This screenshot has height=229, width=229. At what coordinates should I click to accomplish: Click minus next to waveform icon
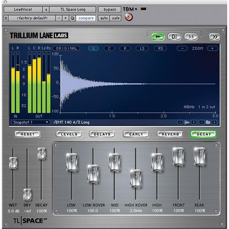point(180,122)
